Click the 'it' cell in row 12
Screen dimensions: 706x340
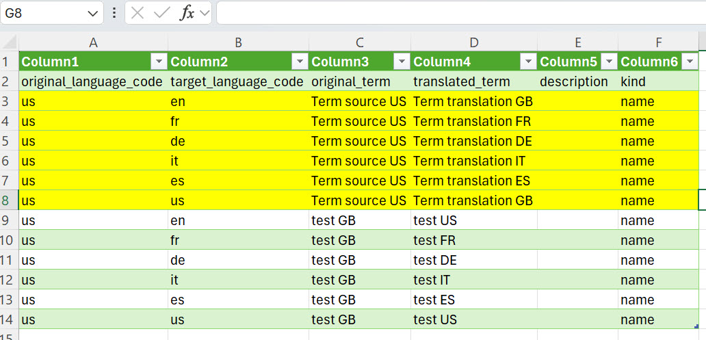[x=238, y=280]
